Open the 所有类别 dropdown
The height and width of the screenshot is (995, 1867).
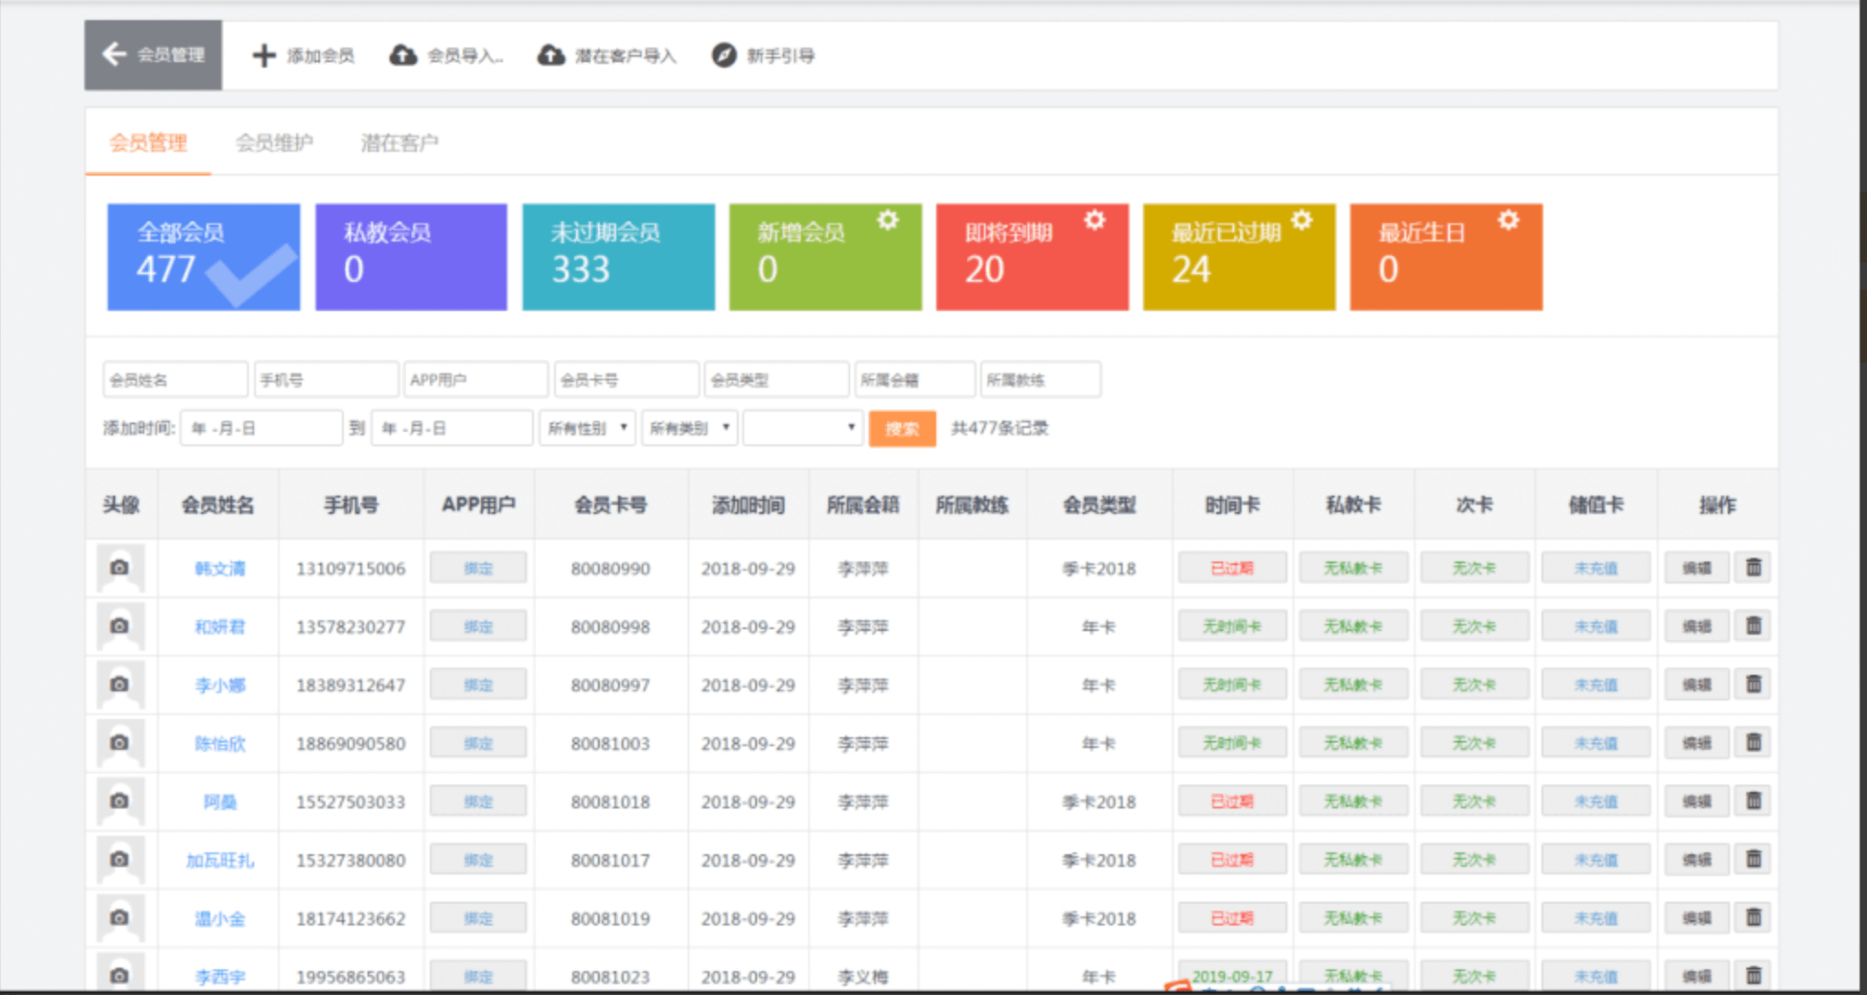[689, 428]
